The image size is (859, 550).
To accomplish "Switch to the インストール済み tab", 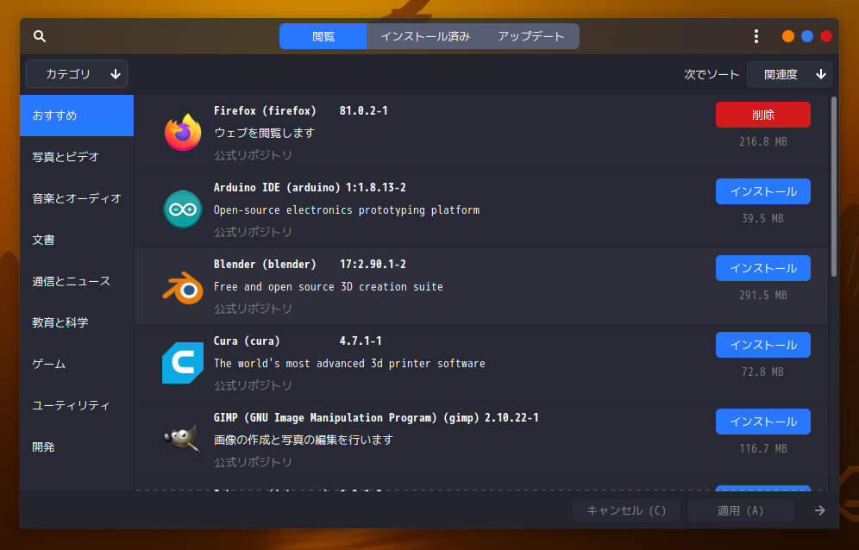I will [x=425, y=36].
